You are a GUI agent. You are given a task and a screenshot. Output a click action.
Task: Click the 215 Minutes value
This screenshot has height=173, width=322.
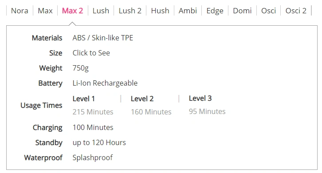click(x=93, y=112)
